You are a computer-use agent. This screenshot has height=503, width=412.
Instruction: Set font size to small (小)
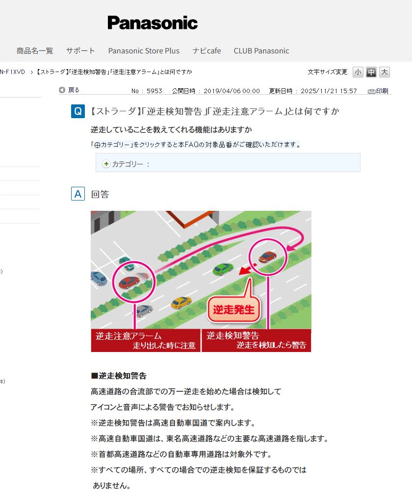358,72
